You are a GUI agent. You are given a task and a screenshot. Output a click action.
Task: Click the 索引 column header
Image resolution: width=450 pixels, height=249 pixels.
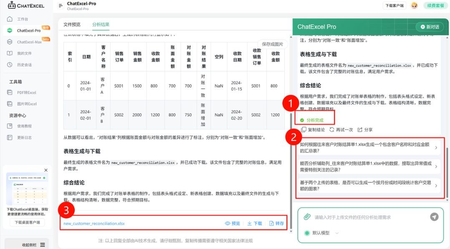[70, 57]
